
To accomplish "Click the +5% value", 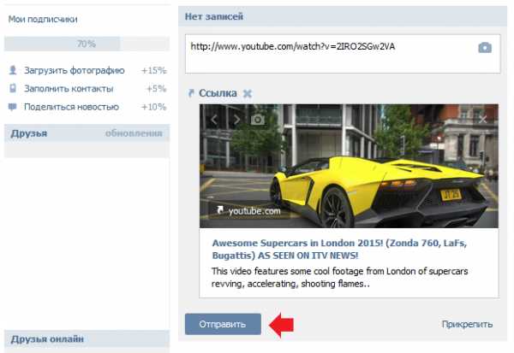I will tap(157, 88).
